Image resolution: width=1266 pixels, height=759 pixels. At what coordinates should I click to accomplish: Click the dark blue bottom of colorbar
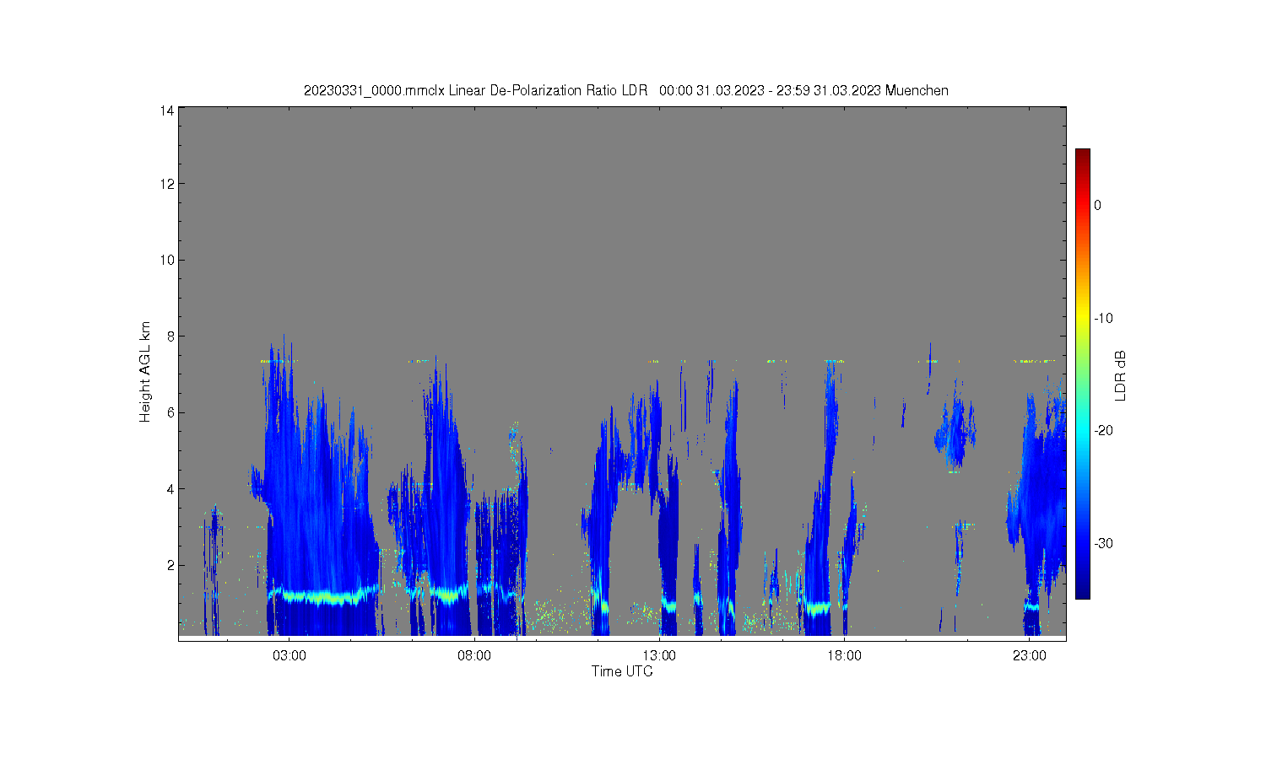(x=1082, y=592)
